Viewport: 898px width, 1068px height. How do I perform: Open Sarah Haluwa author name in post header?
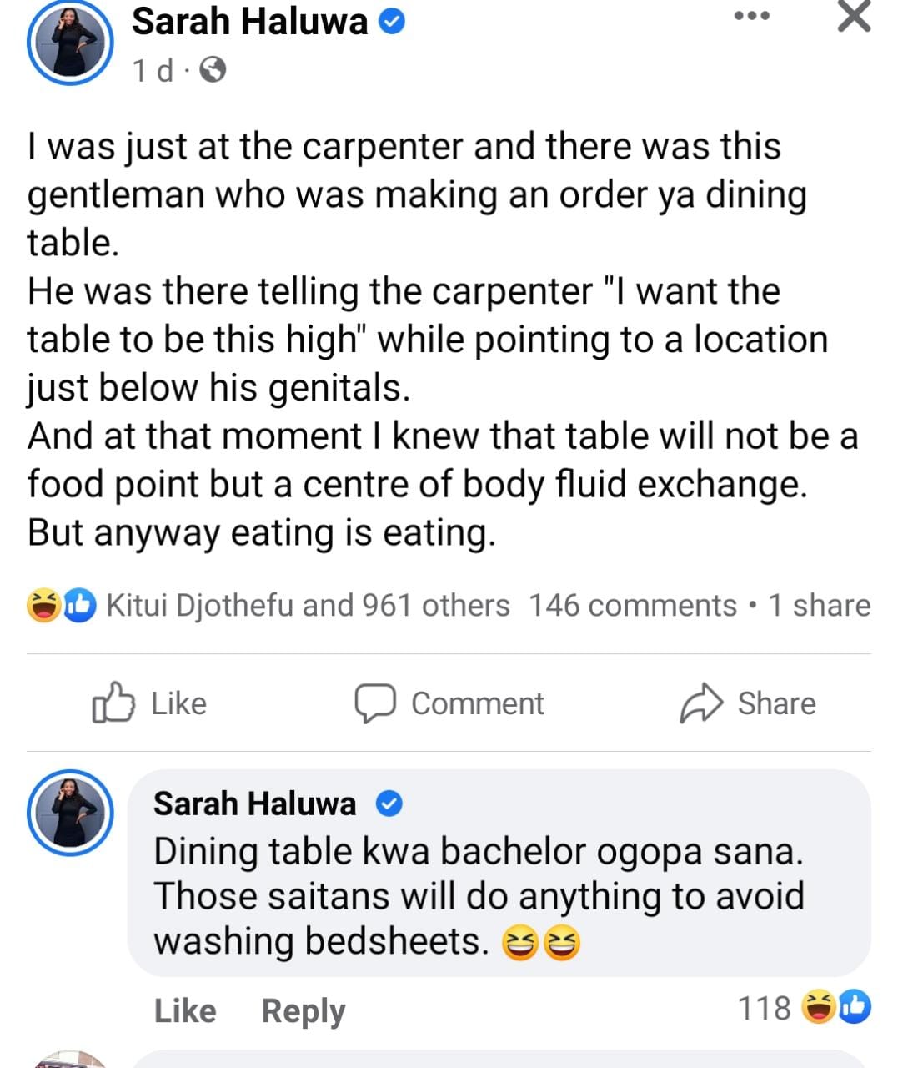click(249, 22)
